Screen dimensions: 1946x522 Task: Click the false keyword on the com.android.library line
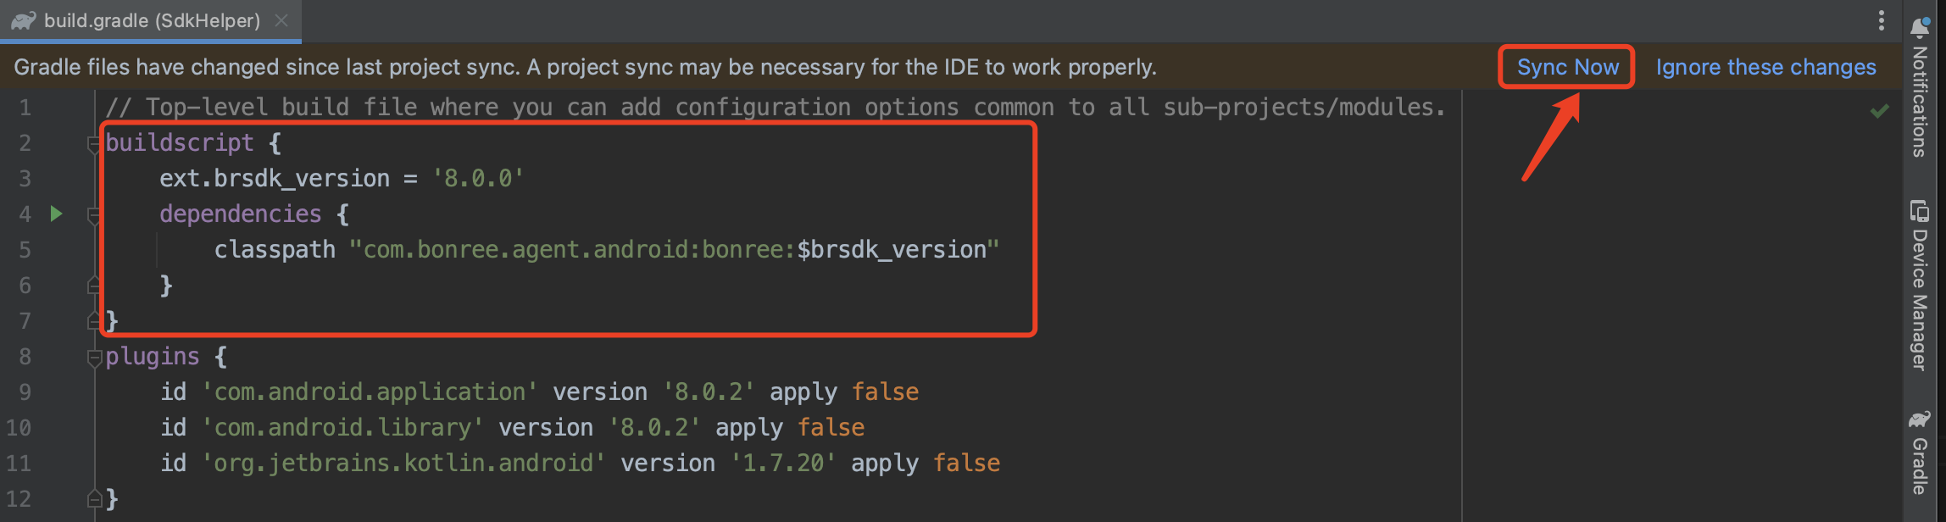pos(831,428)
